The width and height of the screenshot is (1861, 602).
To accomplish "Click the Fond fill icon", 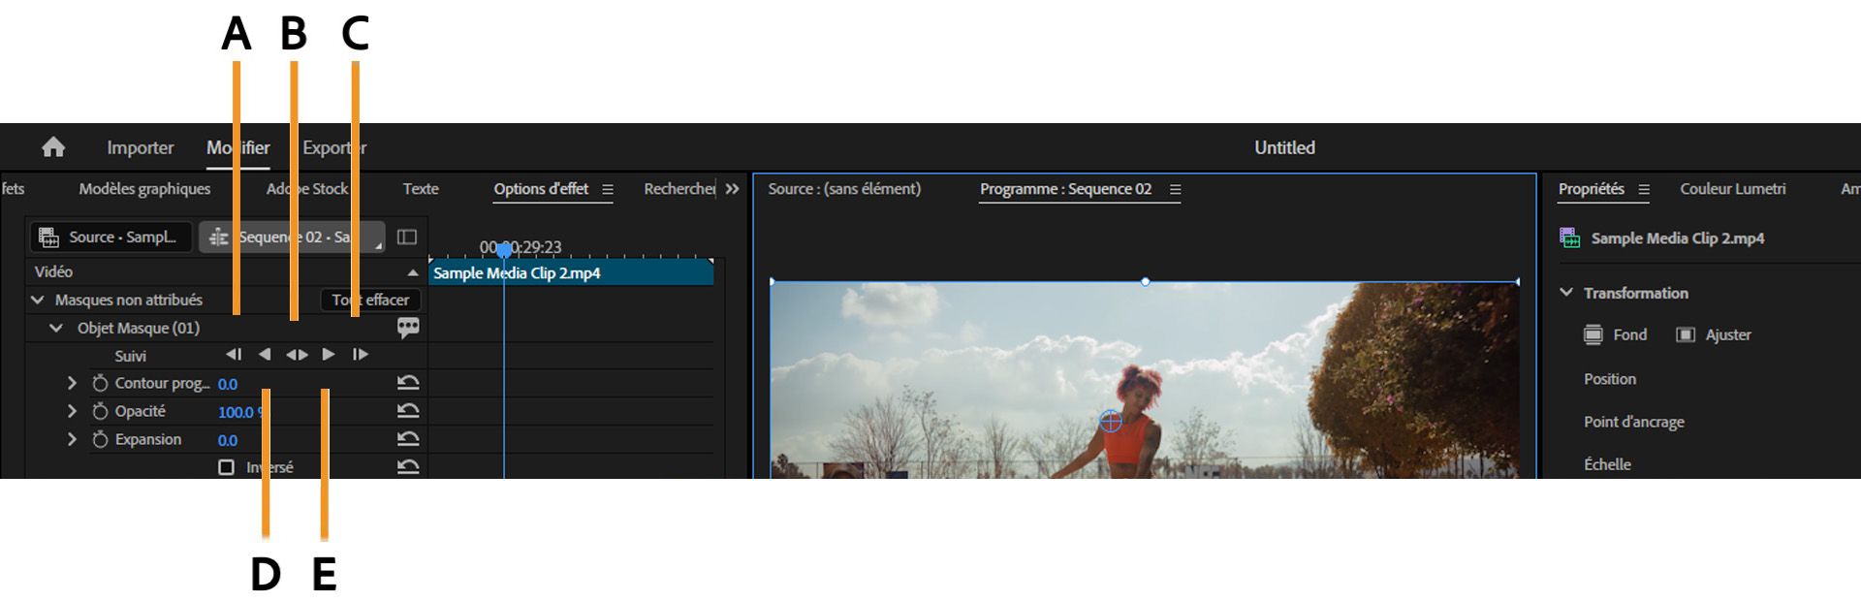I will 1593,334.
